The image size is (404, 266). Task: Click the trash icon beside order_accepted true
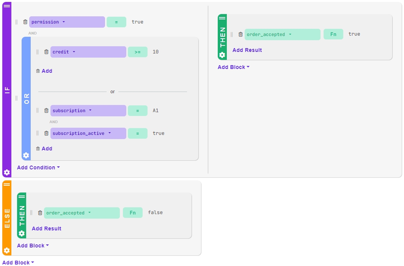[241, 34]
